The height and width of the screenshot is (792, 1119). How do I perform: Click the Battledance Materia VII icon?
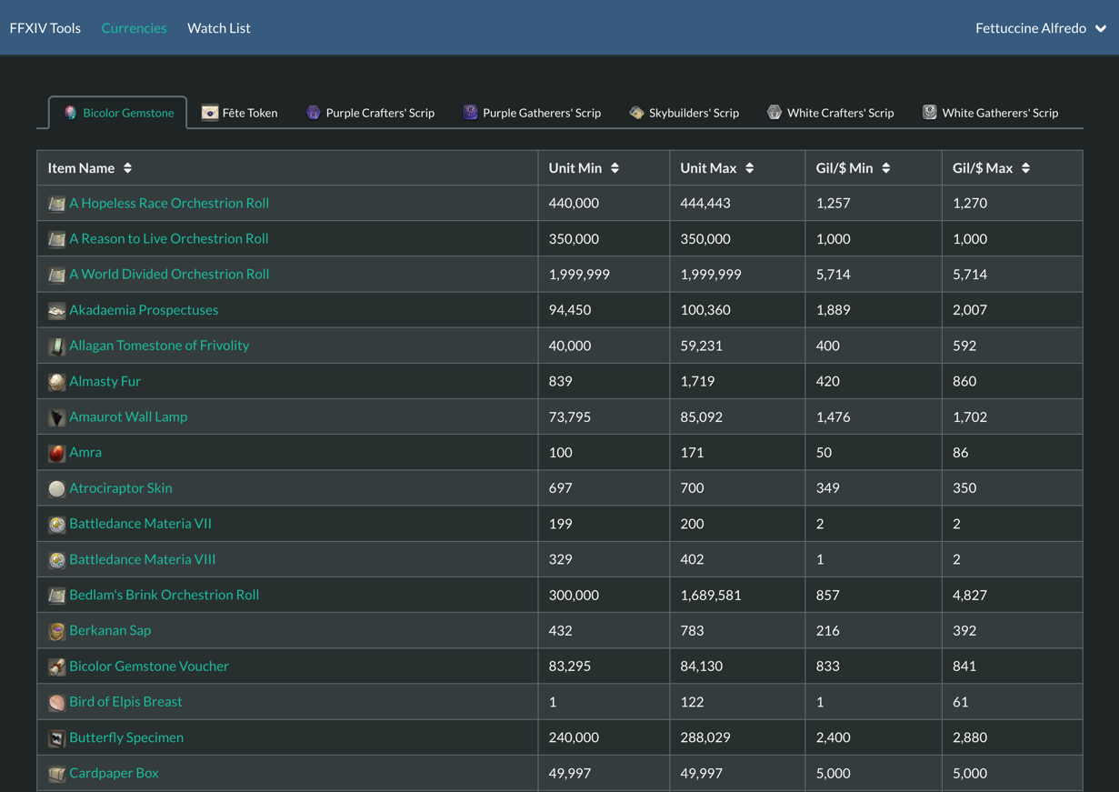tap(56, 524)
